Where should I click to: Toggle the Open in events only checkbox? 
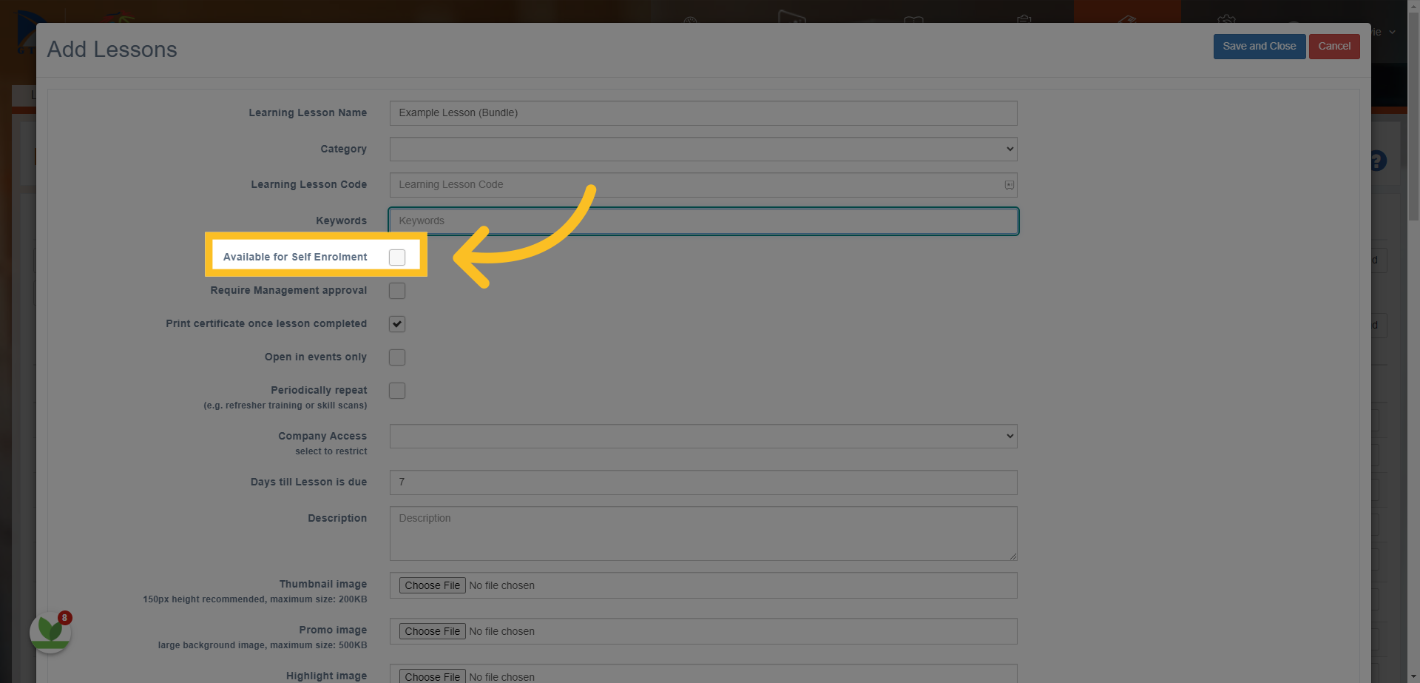tap(397, 357)
